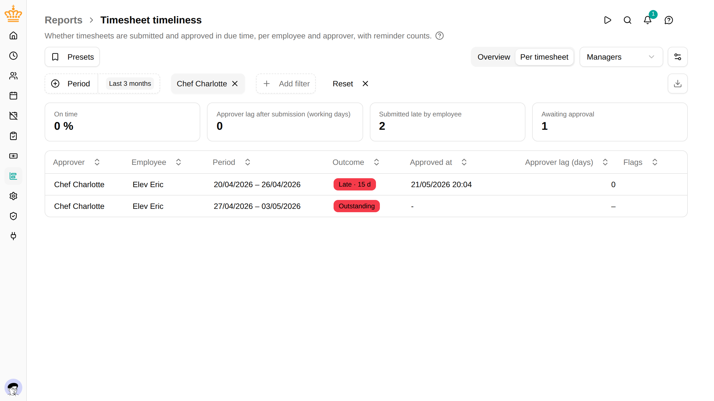This screenshot has height=401, width=714.
Task: Switch to the Per timesheet tab
Action: coord(544,57)
